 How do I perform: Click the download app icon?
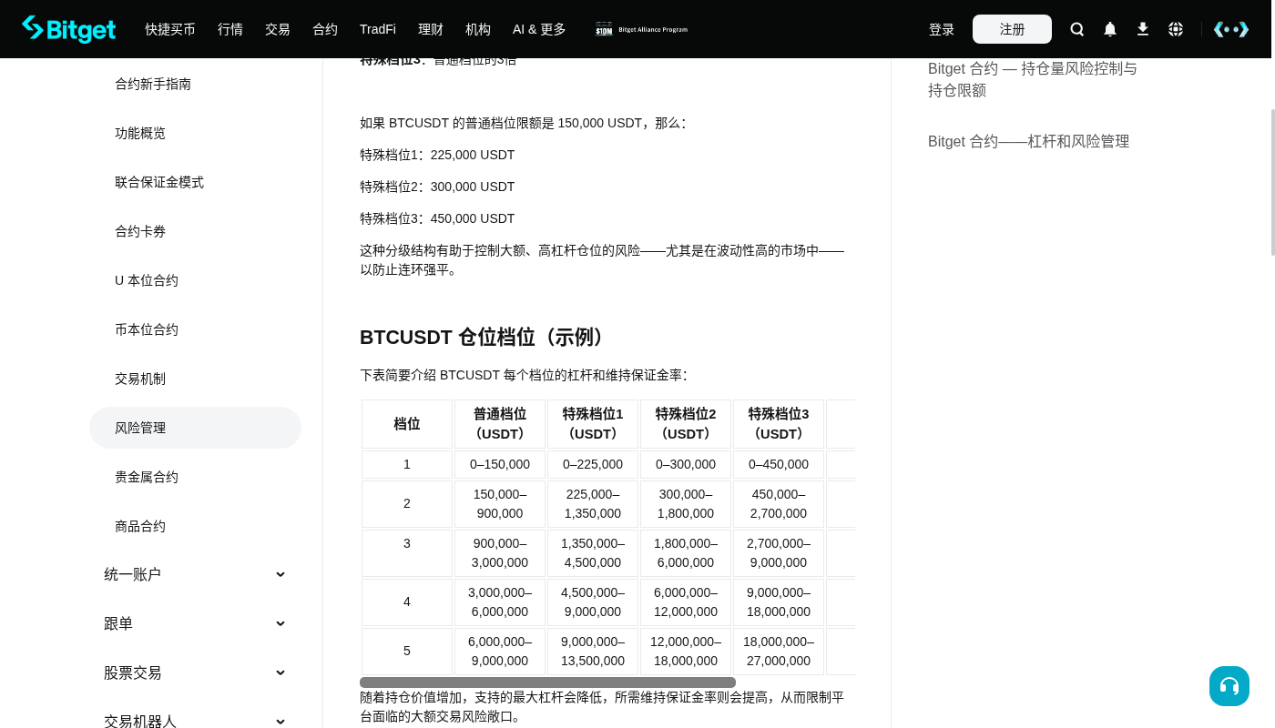click(x=1143, y=29)
